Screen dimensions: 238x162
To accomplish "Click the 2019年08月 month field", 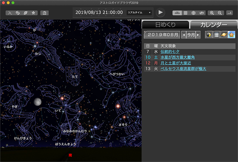I will click(162, 35).
